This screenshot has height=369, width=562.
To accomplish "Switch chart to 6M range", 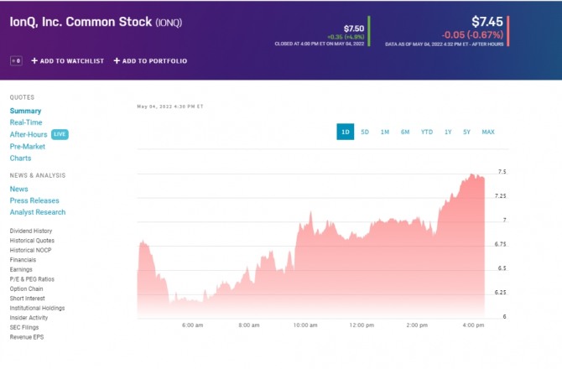I will click(x=405, y=132).
